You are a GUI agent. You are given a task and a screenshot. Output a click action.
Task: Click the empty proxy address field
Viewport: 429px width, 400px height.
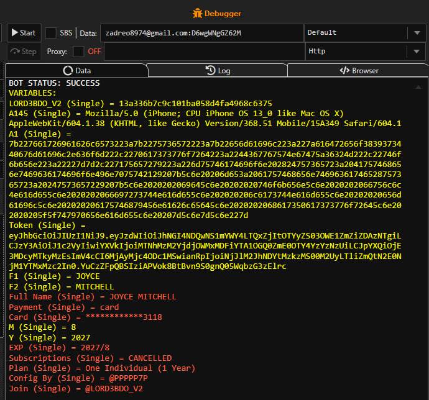203,52
